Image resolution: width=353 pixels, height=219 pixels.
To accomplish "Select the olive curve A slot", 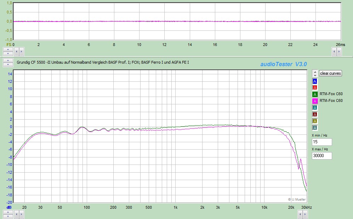I will tap(315, 121).
